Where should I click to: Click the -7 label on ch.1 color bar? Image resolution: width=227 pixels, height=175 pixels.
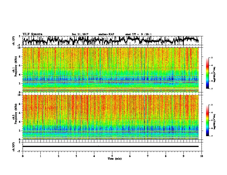click(212, 89)
